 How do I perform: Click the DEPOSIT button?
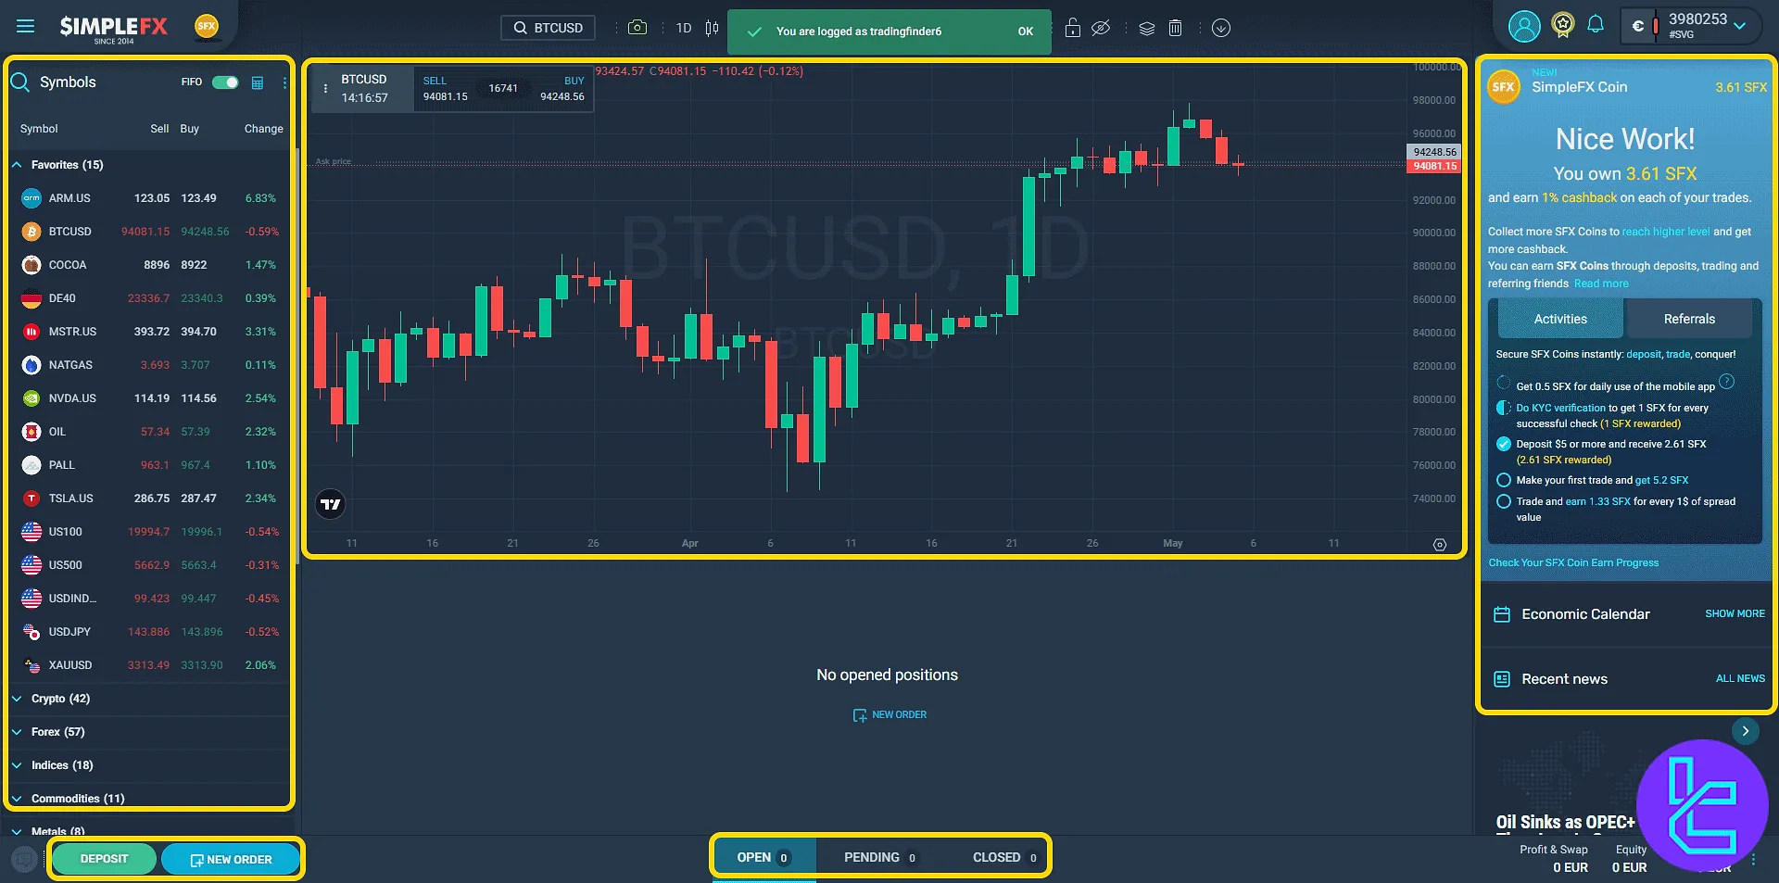[104, 859]
